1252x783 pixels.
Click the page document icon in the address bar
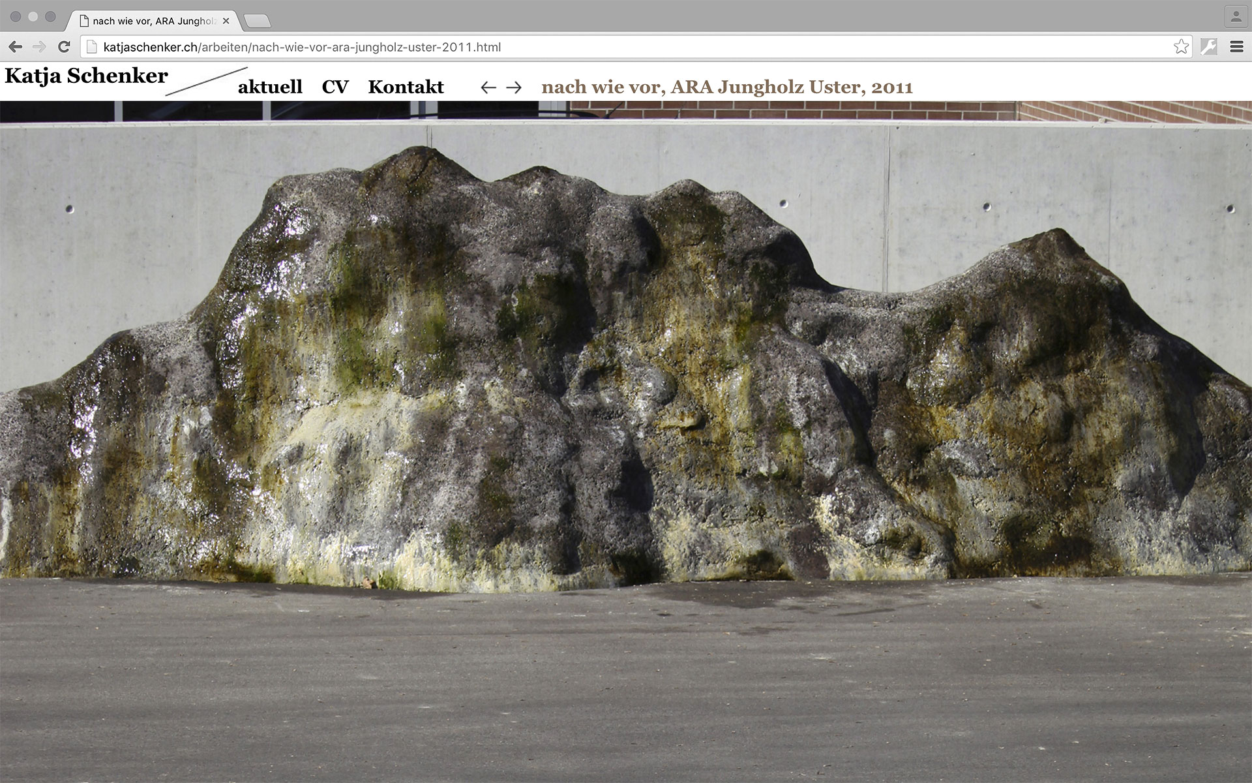92,46
